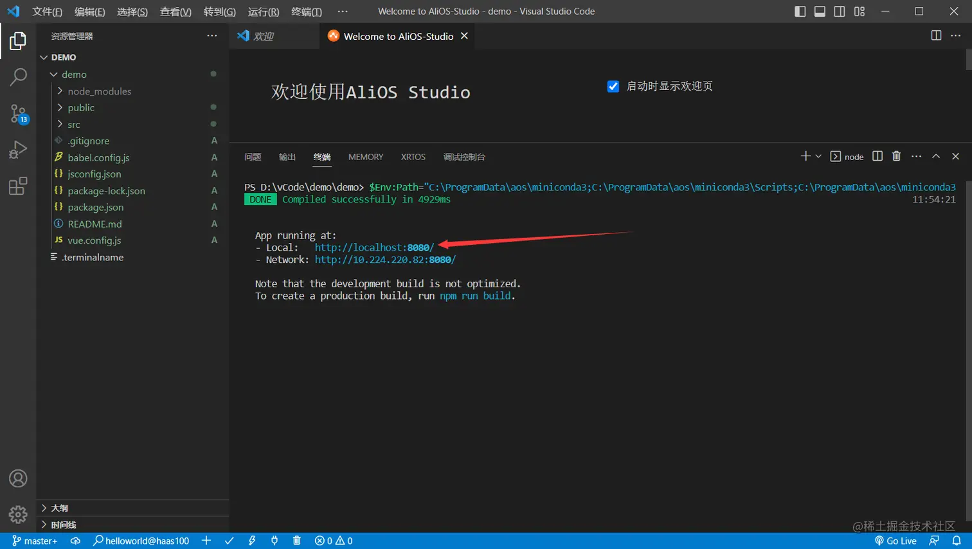Uncheck show welcome page on startup
This screenshot has width=972, height=549.
pyautogui.click(x=613, y=86)
